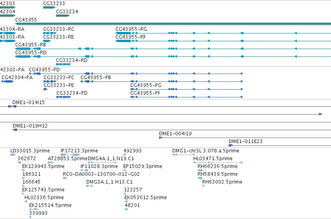Image resolution: width=331 pixels, height=219 pixels.
Task: Select EST AT28853.5prime
Action: coord(51,162)
